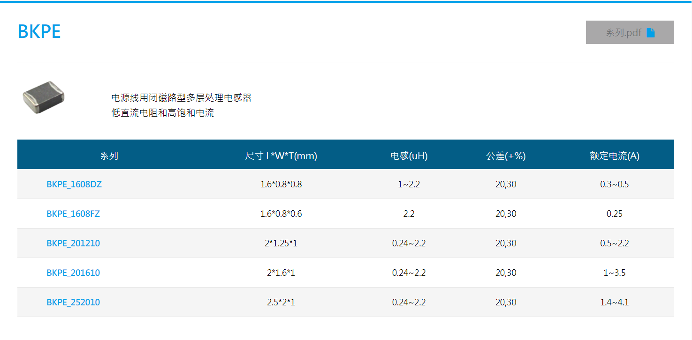692x340 pixels.
Task: Click the 公差(±%) column header
Action: click(506, 156)
